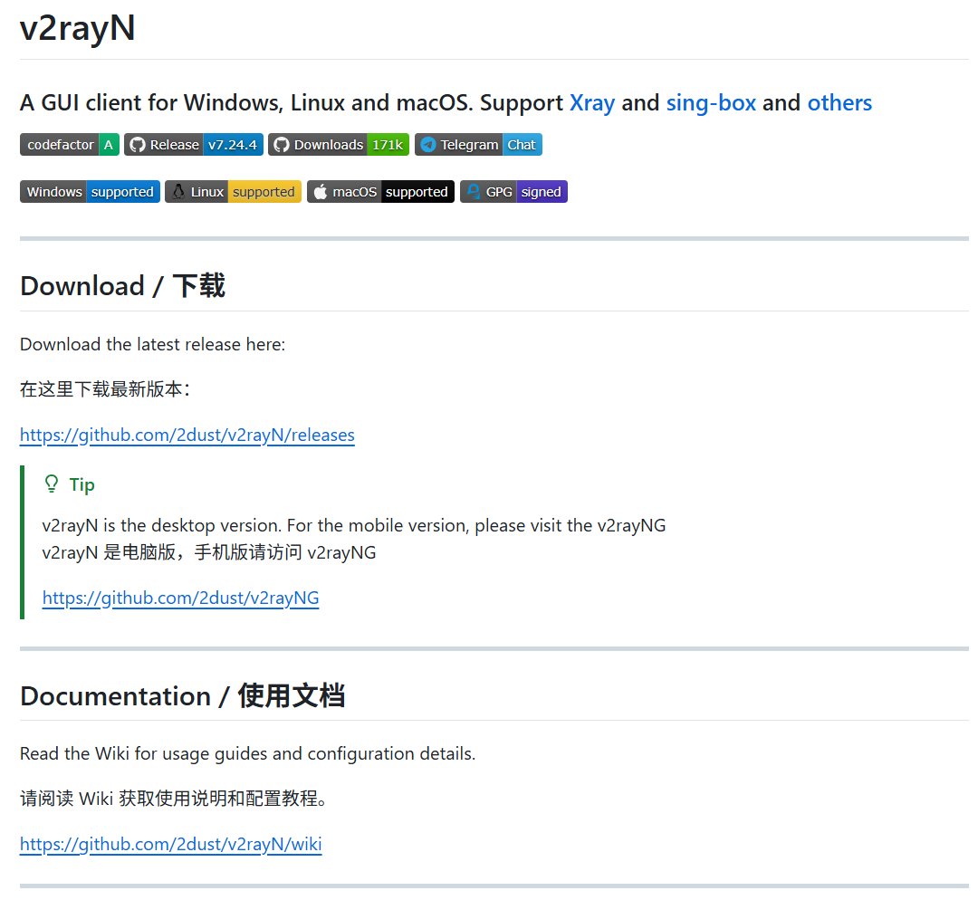Click 'A GUI client for Windows' description
The height and width of the screenshot is (900, 978).
tap(446, 103)
